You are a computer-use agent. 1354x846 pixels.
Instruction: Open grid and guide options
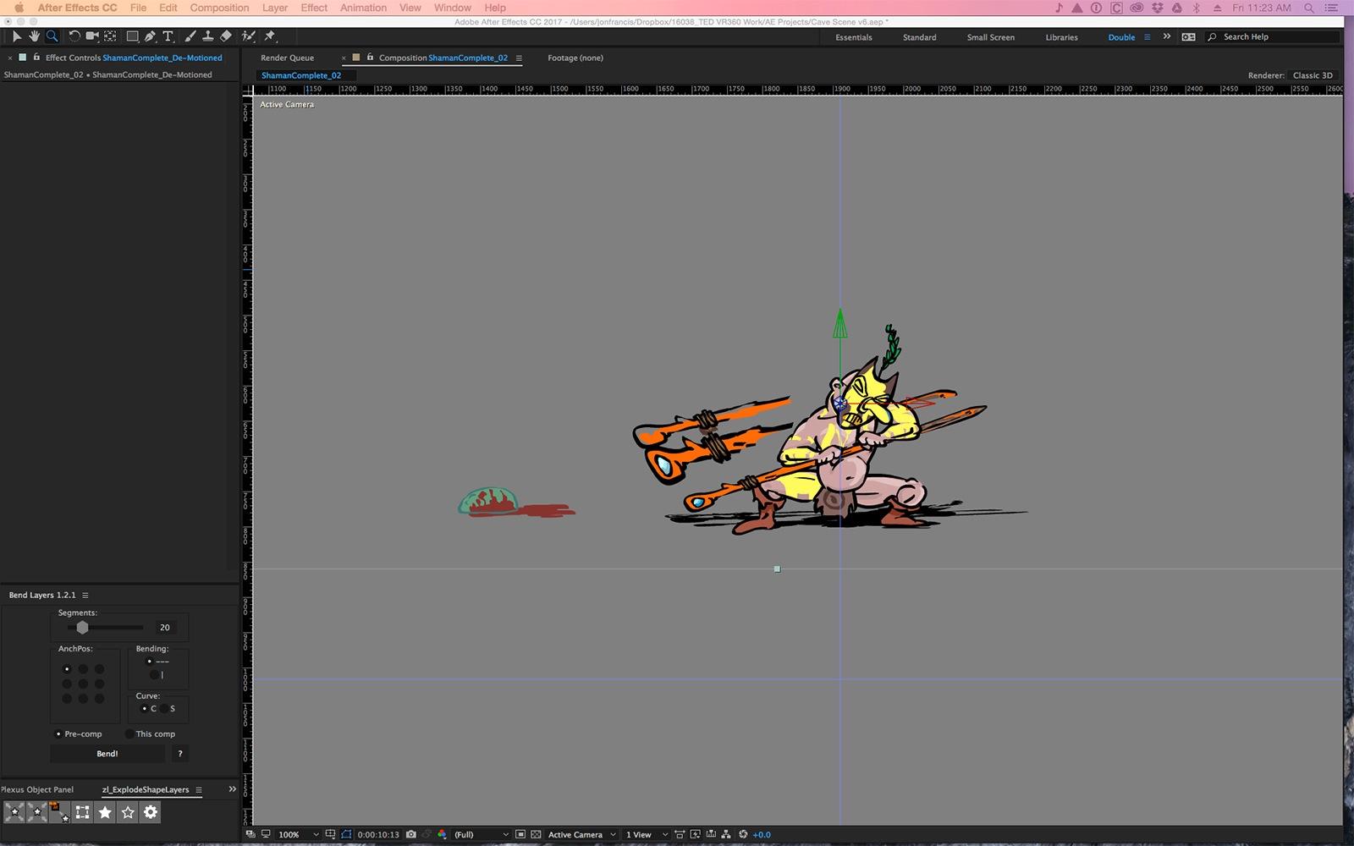pos(330,834)
